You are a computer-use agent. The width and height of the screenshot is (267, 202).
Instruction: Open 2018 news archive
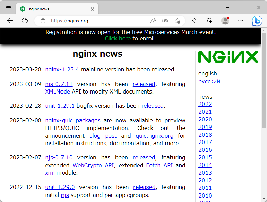point(205,135)
